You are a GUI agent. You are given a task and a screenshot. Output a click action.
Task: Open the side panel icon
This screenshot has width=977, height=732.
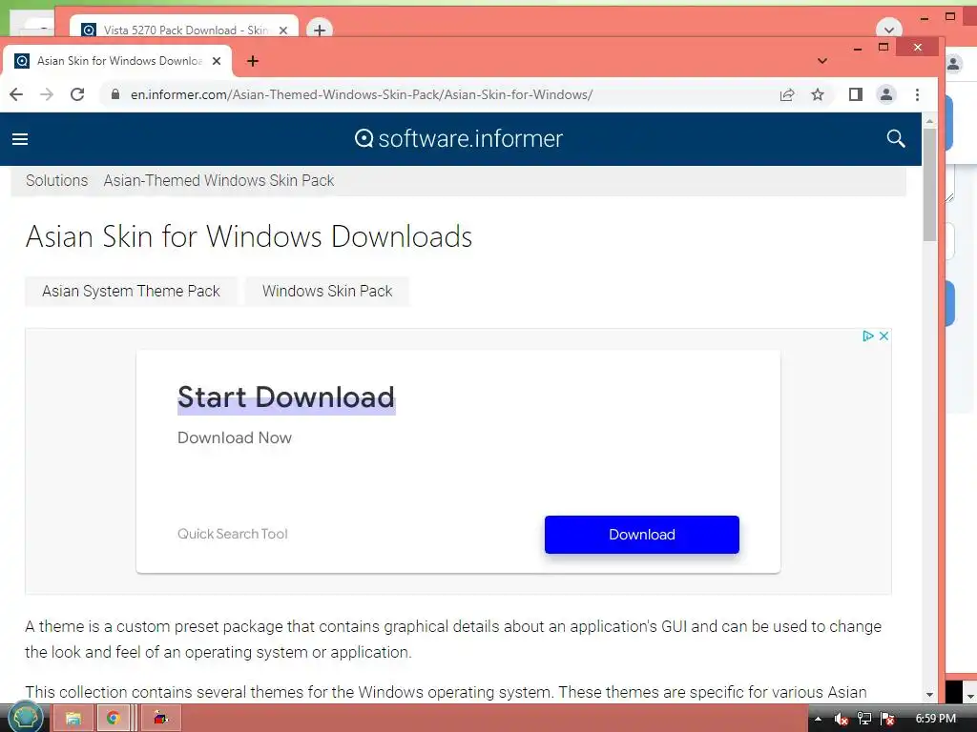(x=856, y=94)
